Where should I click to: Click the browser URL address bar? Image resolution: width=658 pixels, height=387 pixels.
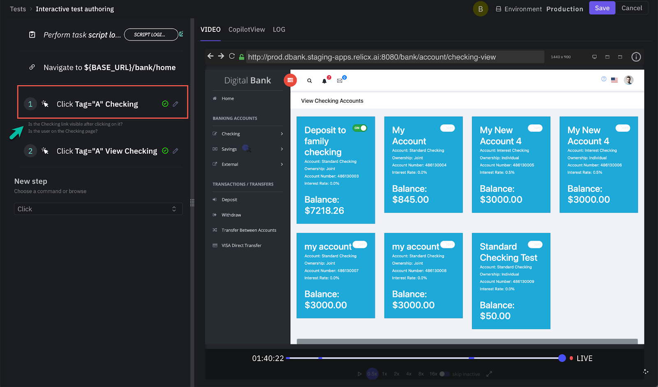tap(395, 57)
